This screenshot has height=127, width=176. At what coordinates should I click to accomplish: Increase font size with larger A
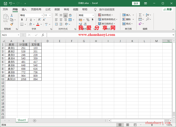39,20
